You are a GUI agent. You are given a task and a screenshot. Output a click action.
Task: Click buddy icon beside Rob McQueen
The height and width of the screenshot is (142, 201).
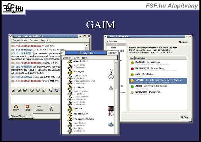point(111,114)
